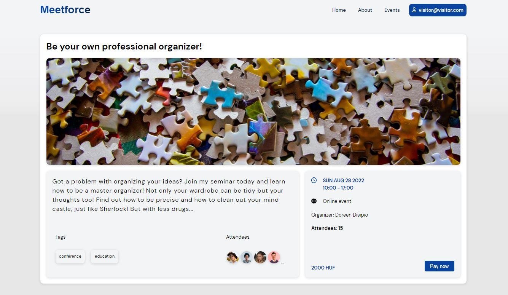Select the conference tag
Image resolution: width=508 pixels, height=295 pixels.
point(70,256)
